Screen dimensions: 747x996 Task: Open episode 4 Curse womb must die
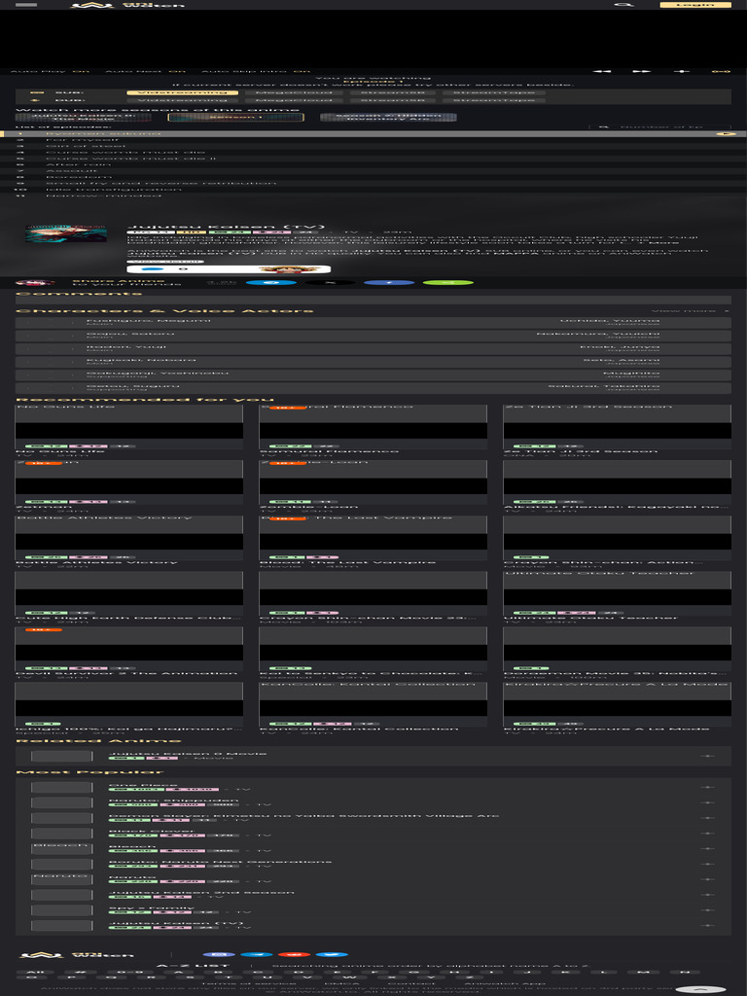(x=373, y=153)
